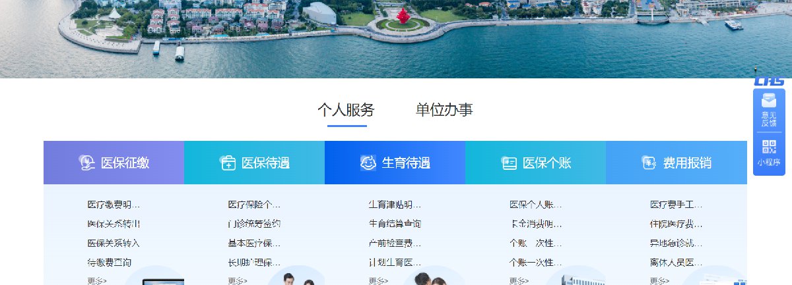Open the 医保关系转入 link
This screenshot has height=285, width=792.
coord(114,243)
